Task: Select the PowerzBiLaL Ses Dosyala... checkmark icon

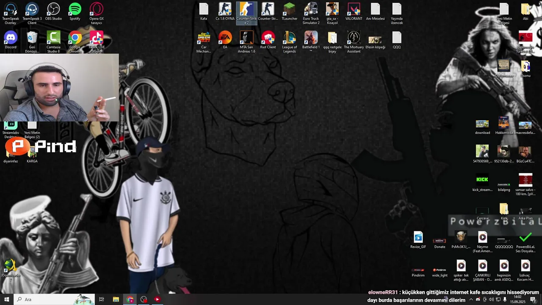Action: pos(525,242)
